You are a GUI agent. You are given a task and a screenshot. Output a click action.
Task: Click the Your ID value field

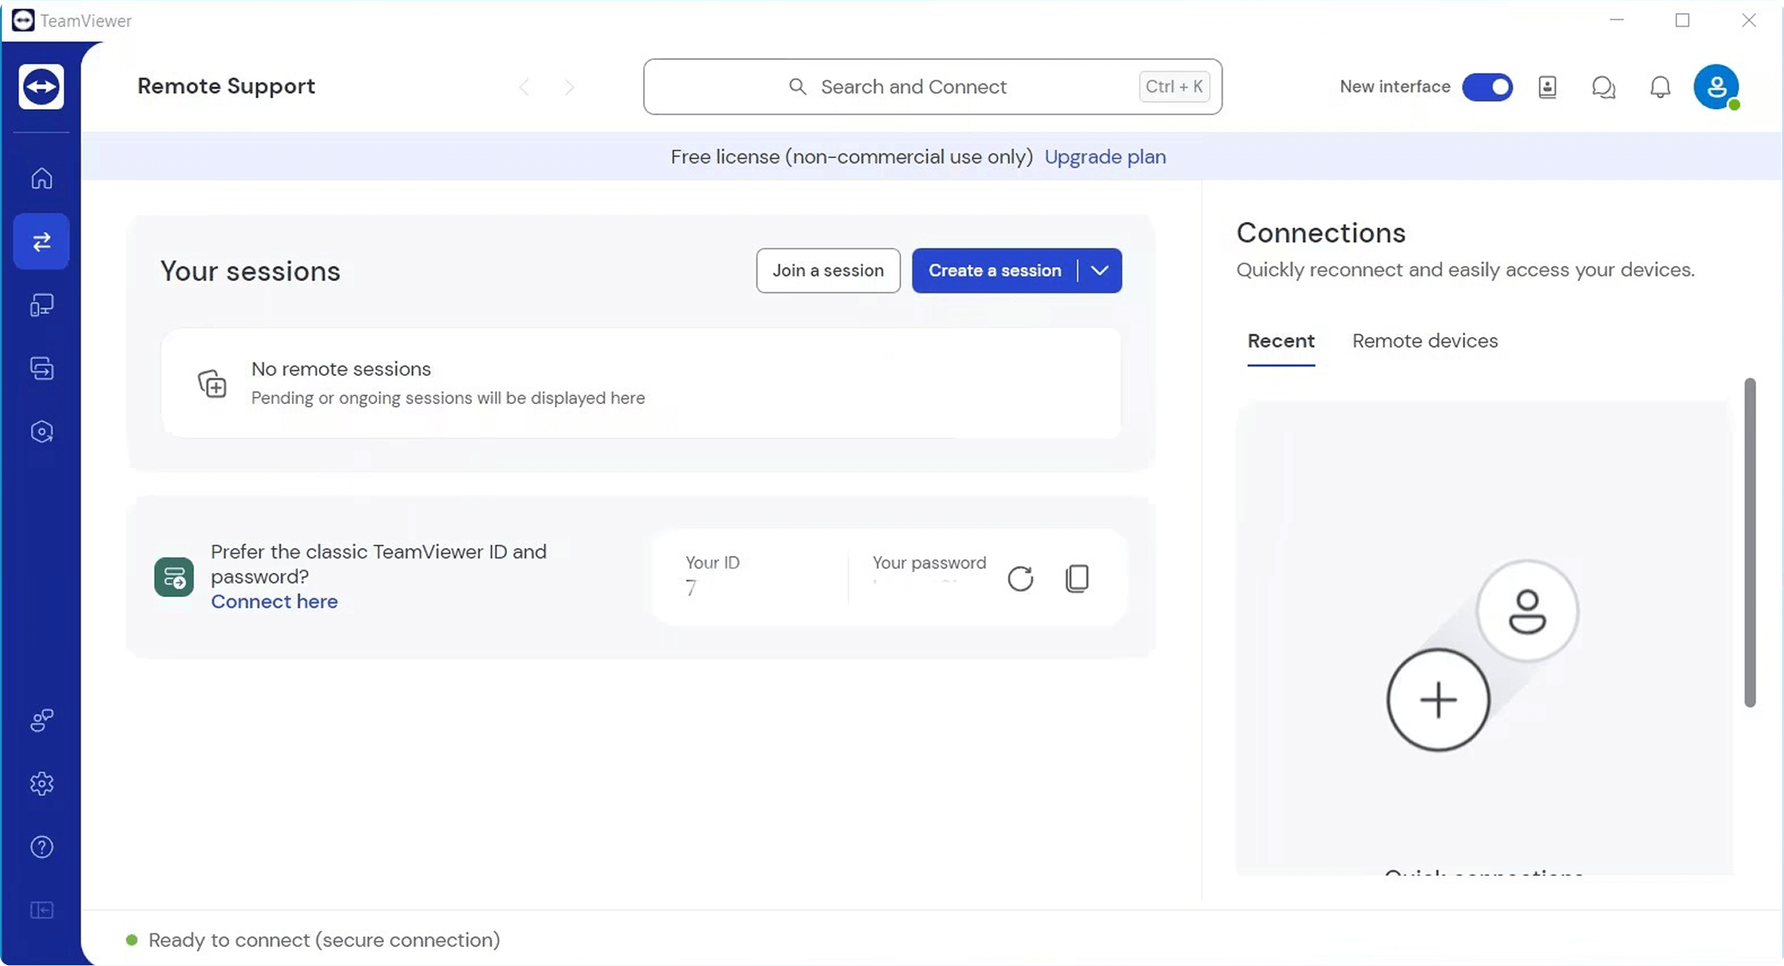[692, 588]
